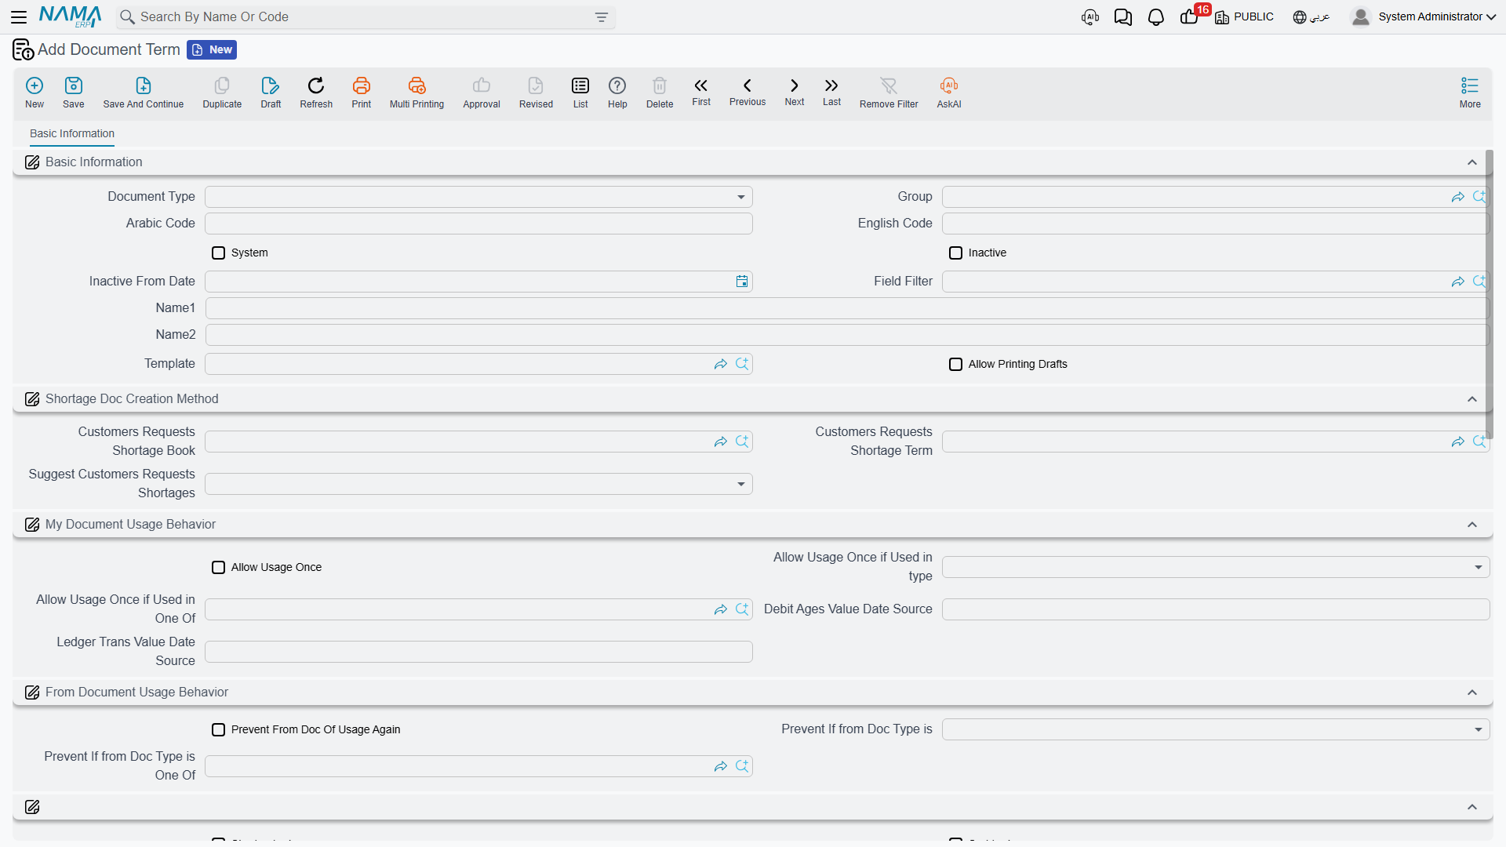Click the open-link arrow in Group field
The image size is (1506, 847).
point(1458,197)
